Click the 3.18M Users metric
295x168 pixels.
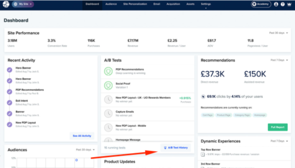tap(12, 43)
